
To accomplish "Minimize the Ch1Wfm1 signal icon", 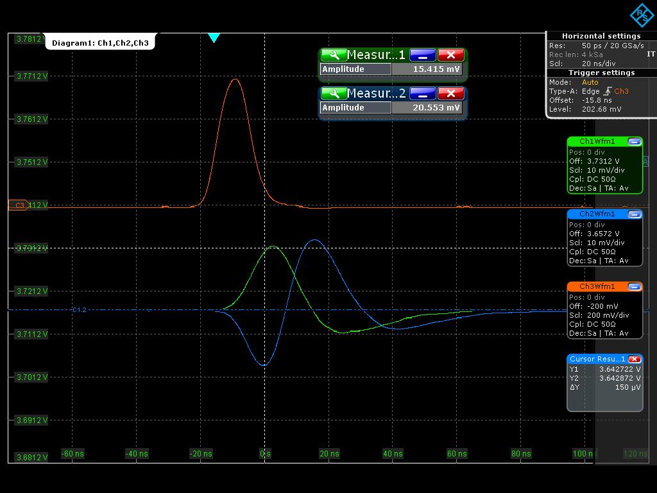I will point(634,141).
